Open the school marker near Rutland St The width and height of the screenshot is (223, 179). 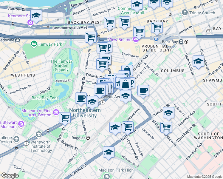(168, 113)
